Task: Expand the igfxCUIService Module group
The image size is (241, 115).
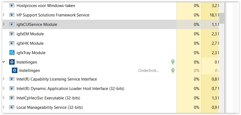Action: tap(4, 25)
